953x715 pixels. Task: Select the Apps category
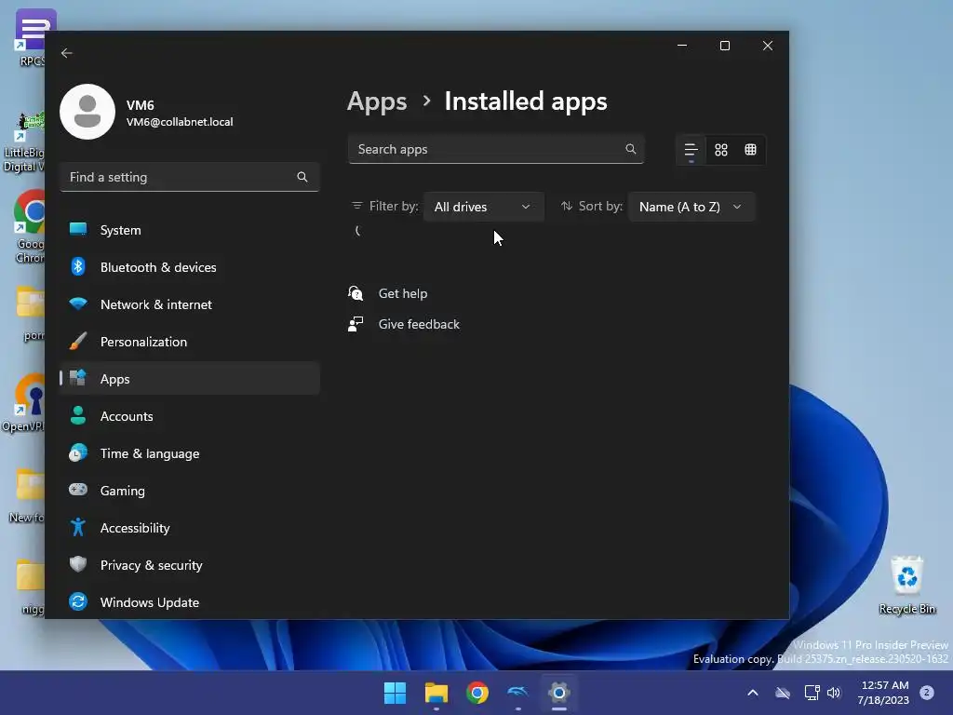click(x=190, y=379)
